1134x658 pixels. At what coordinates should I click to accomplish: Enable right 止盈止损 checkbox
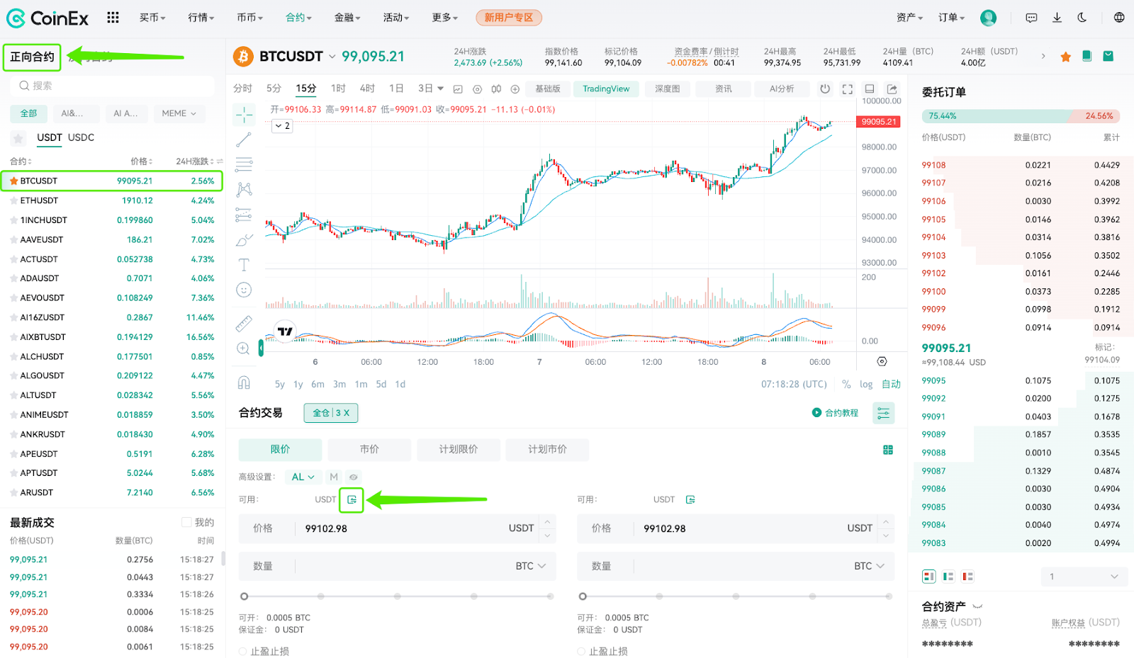click(x=582, y=652)
